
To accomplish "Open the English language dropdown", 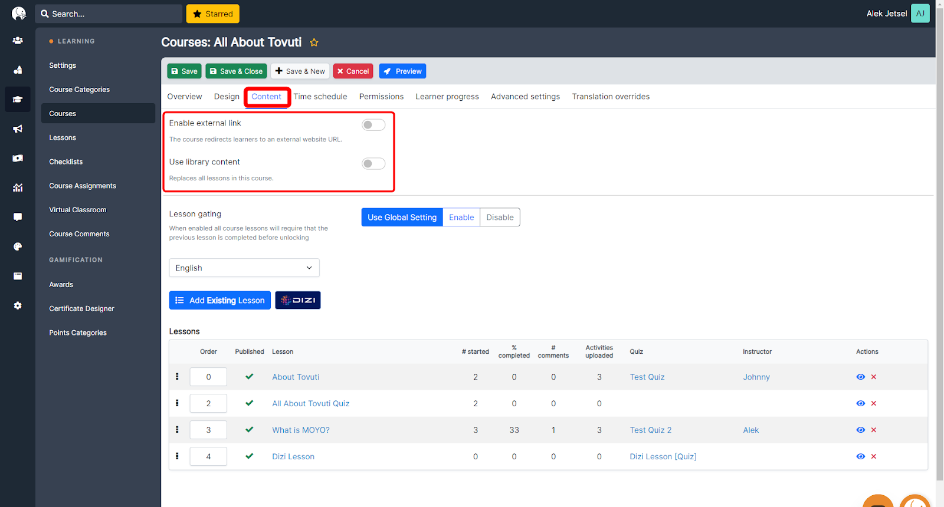I will (x=244, y=268).
